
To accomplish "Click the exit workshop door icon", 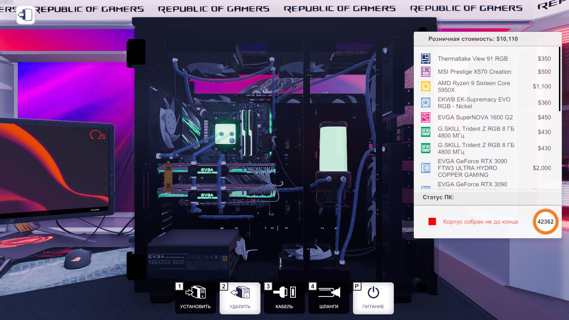I will click(x=25, y=15).
